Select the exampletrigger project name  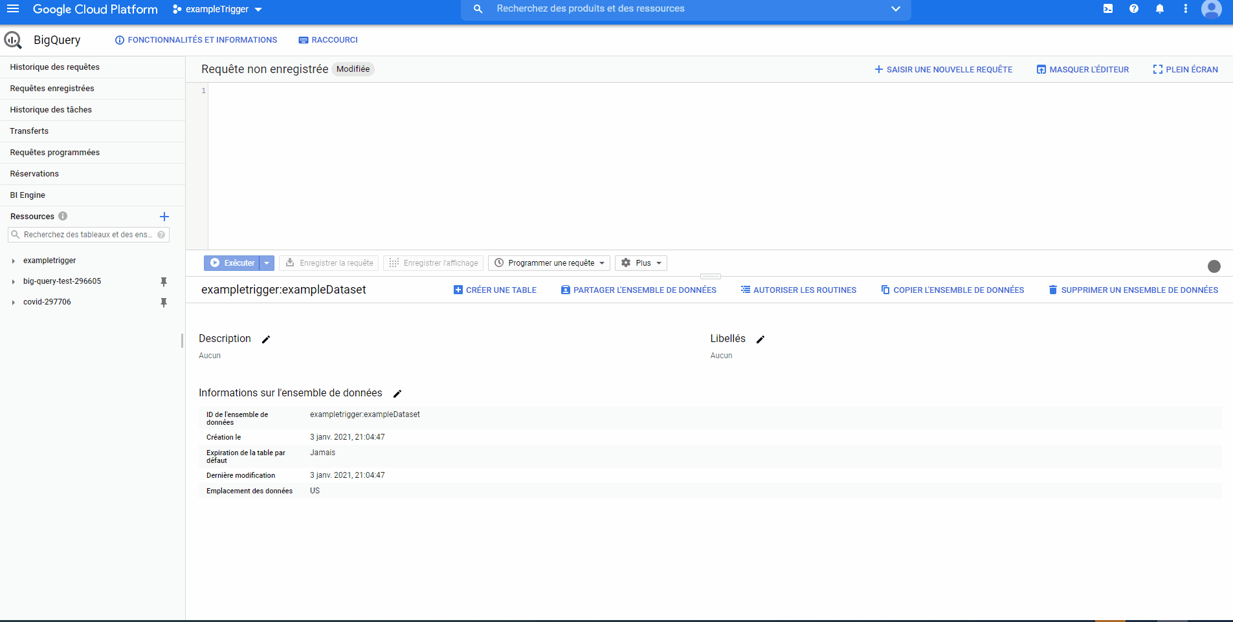[50, 261]
